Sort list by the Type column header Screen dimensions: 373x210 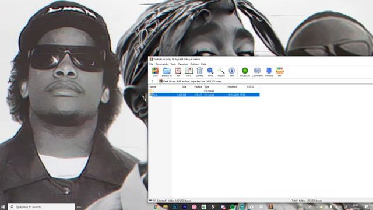point(206,87)
